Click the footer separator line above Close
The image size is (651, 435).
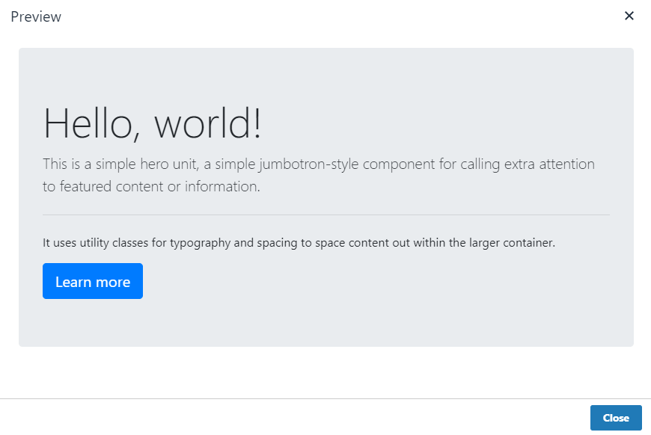tap(325, 399)
